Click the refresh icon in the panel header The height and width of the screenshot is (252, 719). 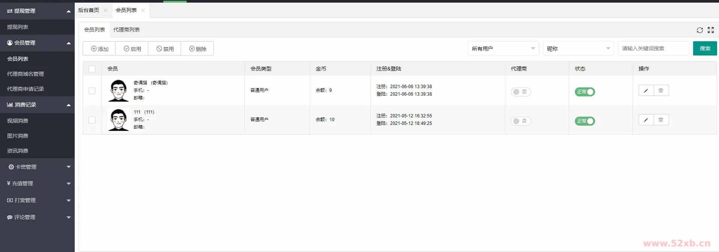[699, 30]
